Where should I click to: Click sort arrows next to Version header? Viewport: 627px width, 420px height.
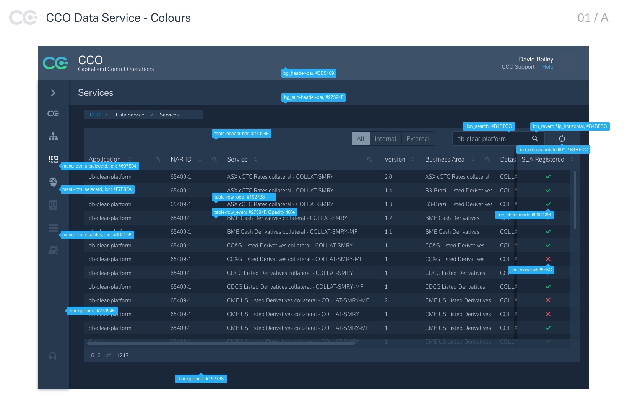[x=413, y=159]
